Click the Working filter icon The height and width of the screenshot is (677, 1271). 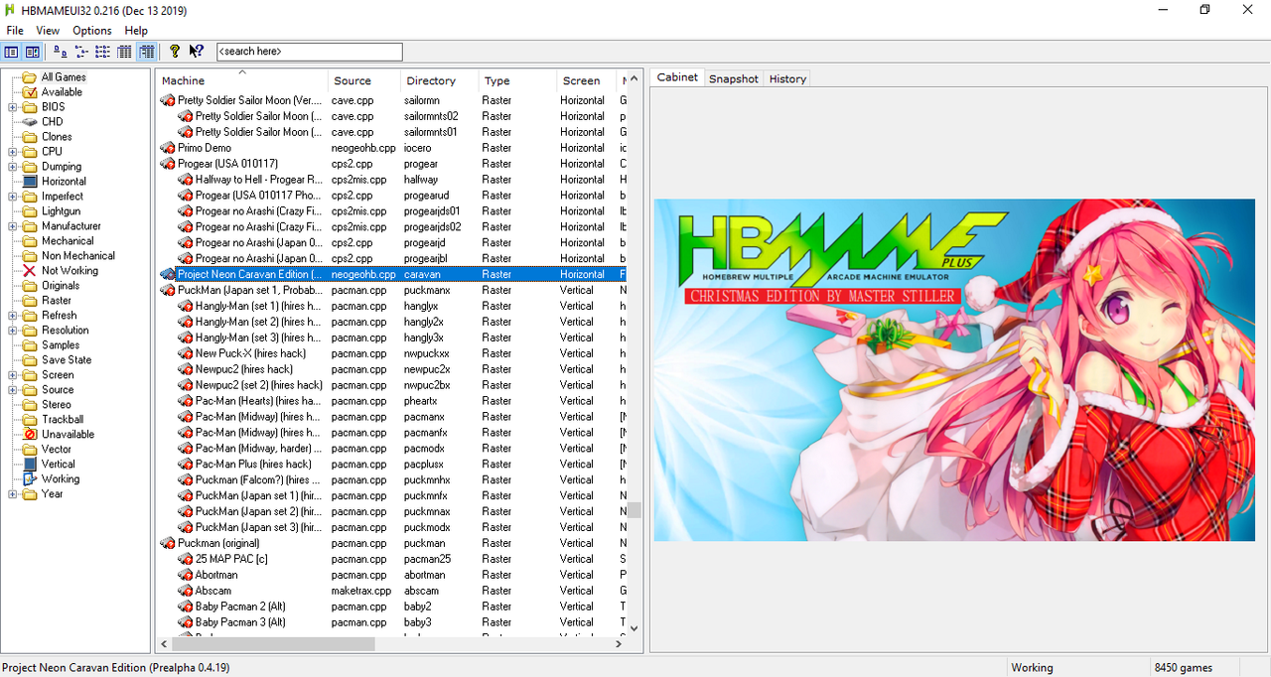[30, 479]
